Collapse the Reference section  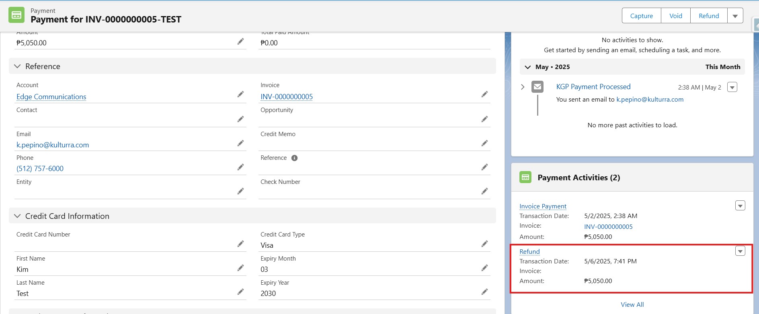coord(17,66)
